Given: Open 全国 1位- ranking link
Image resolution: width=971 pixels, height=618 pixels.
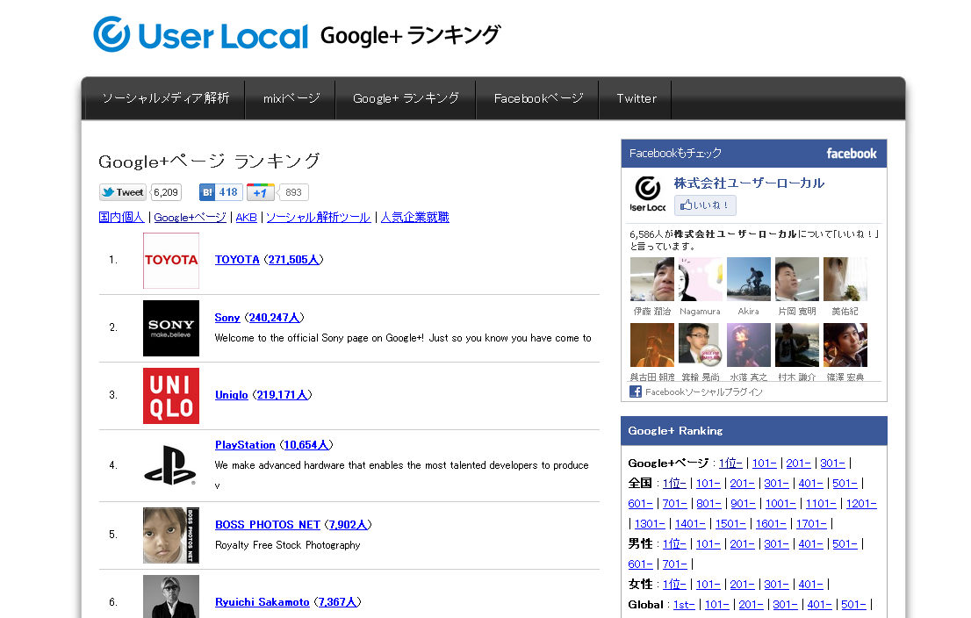Looking at the screenshot, I should coord(674,484).
